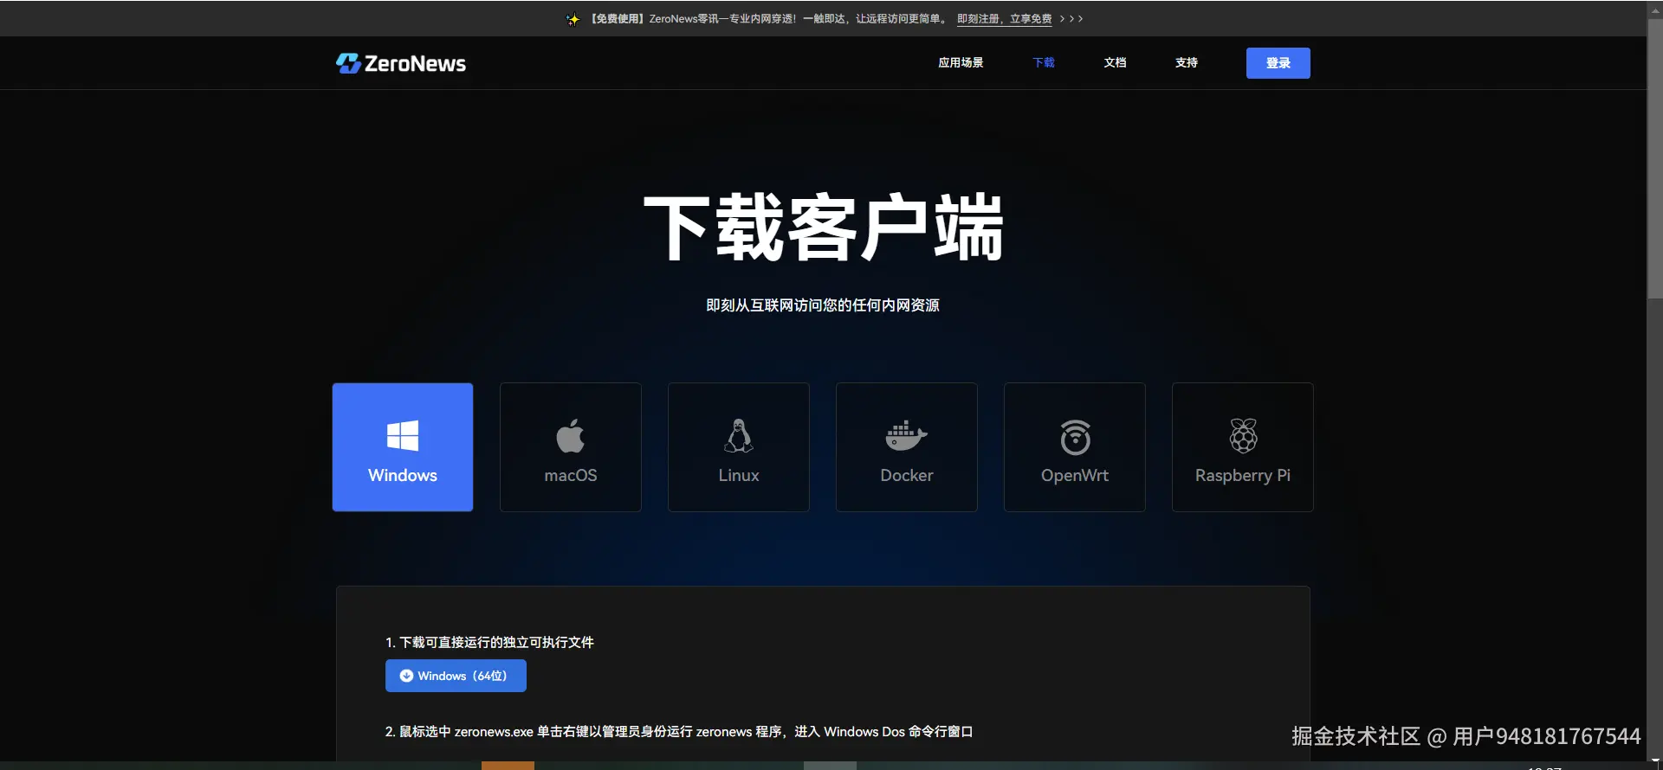Select the Docker platform tab
Image resolution: width=1663 pixels, height=770 pixels.
[907, 447]
